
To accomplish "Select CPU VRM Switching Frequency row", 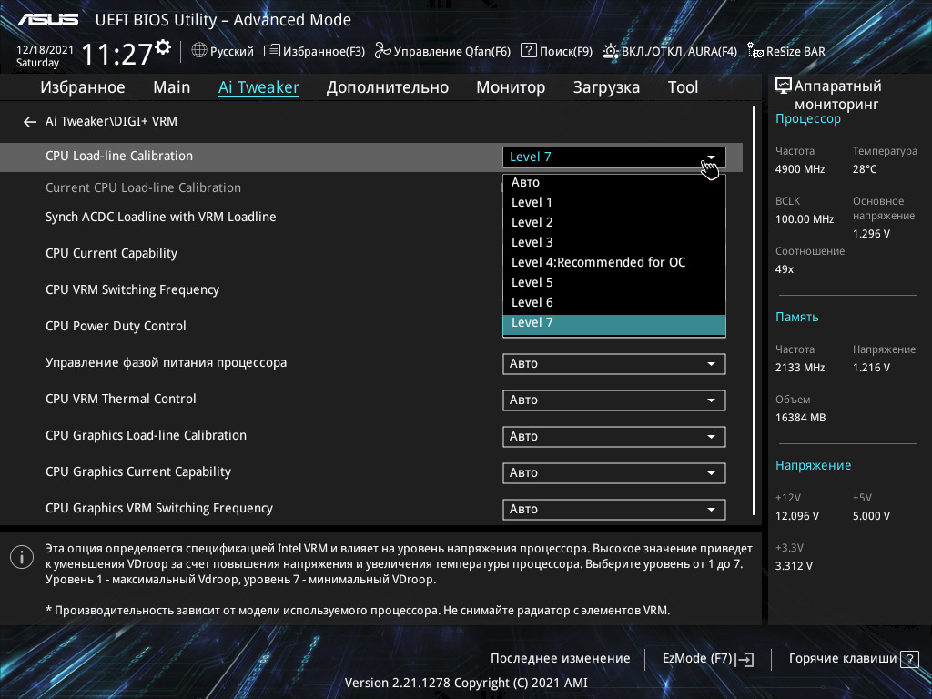I will (x=132, y=290).
